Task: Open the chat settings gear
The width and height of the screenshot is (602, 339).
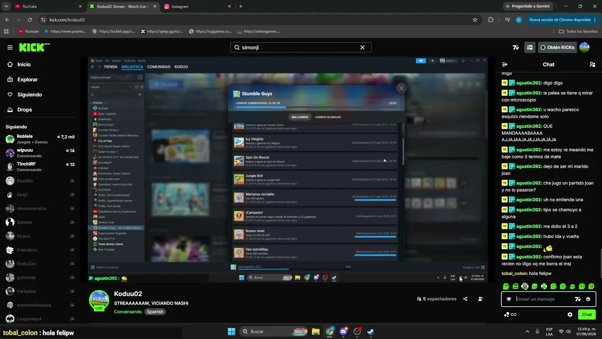Action: click(570, 315)
